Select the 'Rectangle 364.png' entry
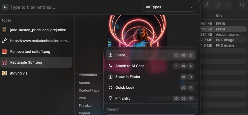The height and width of the screenshot is (115, 248). (36, 62)
